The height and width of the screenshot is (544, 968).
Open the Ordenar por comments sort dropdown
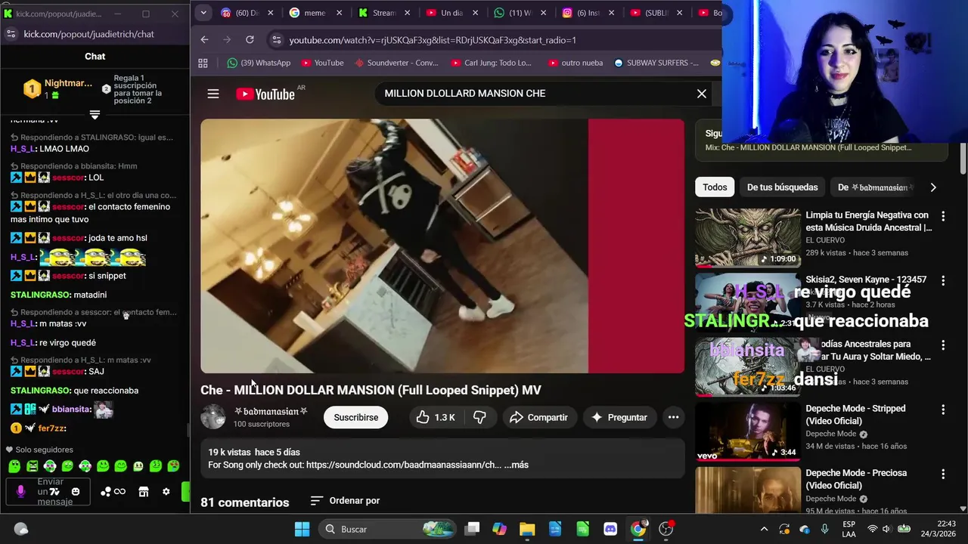[345, 501]
